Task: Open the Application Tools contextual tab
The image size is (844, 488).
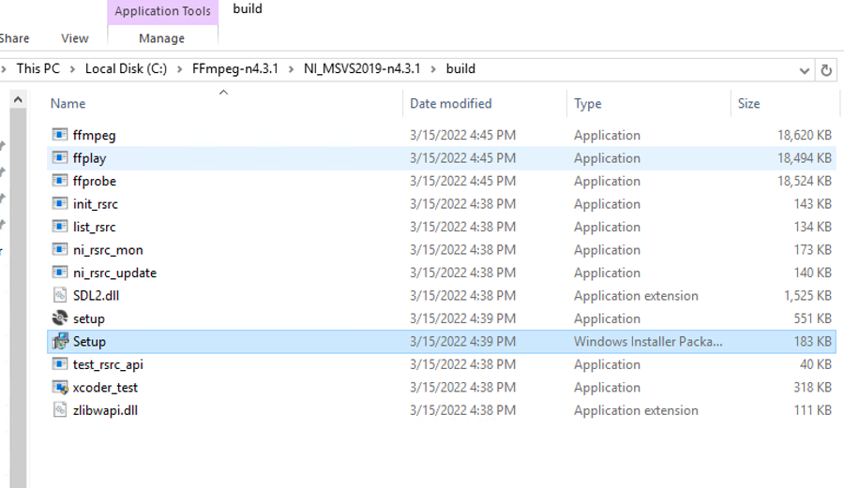Action: point(162,11)
